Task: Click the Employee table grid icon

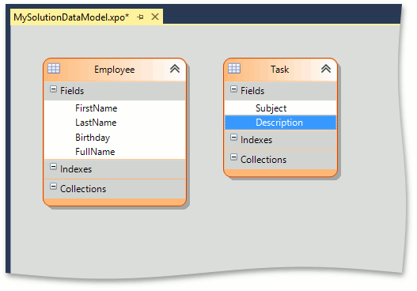Action: (54, 69)
